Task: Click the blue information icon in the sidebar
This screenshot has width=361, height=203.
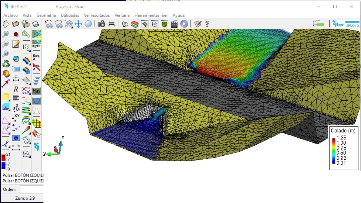Action: [x=16, y=138]
